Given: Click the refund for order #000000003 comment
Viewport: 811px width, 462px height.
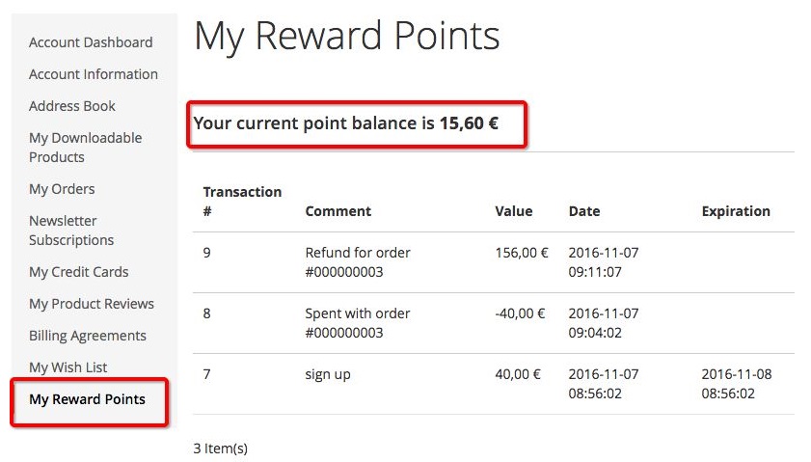Looking at the screenshot, I should pyautogui.click(x=358, y=262).
